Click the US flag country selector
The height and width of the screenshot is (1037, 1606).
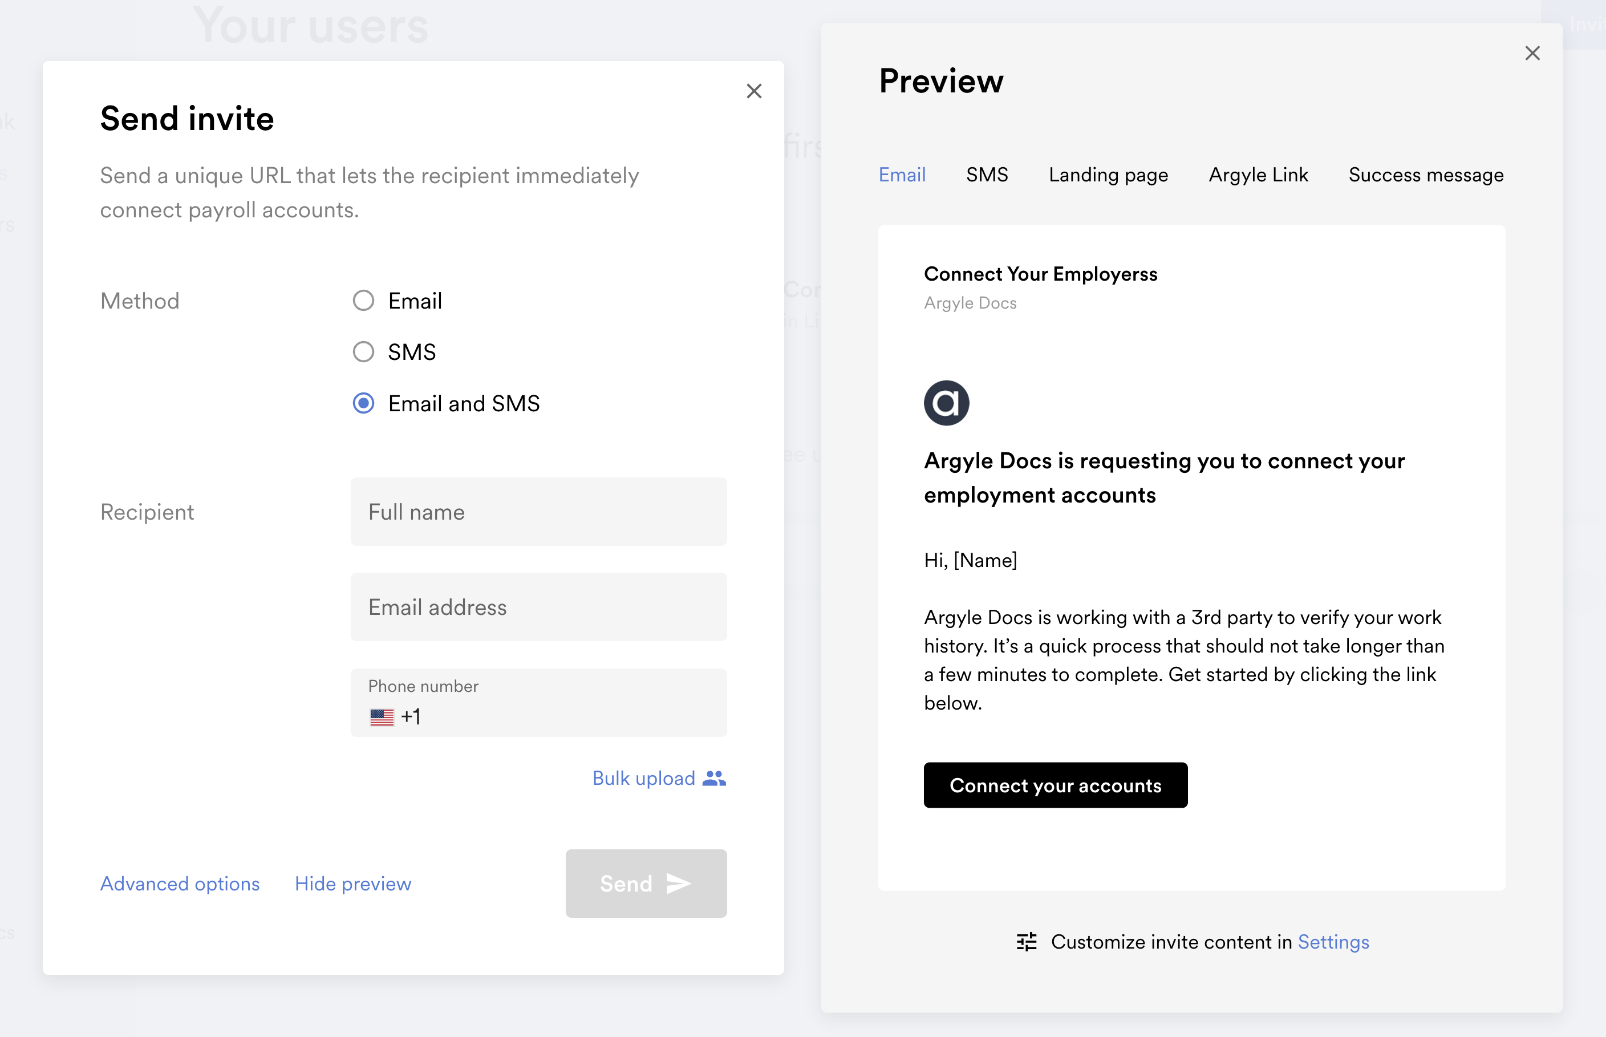[x=382, y=716]
